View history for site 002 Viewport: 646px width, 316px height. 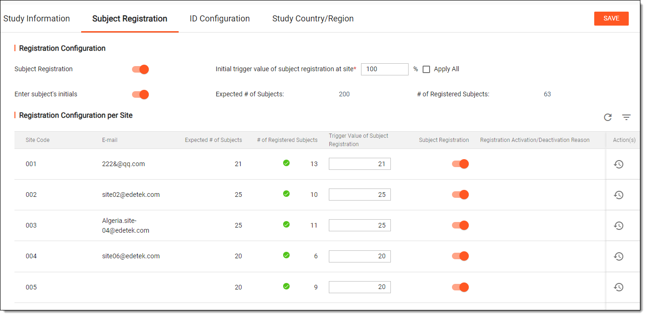tap(618, 195)
